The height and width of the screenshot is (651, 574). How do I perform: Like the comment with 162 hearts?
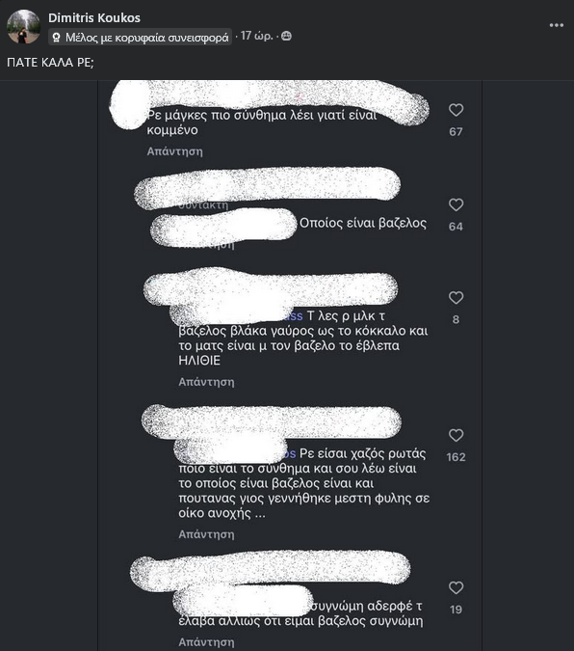click(456, 435)
